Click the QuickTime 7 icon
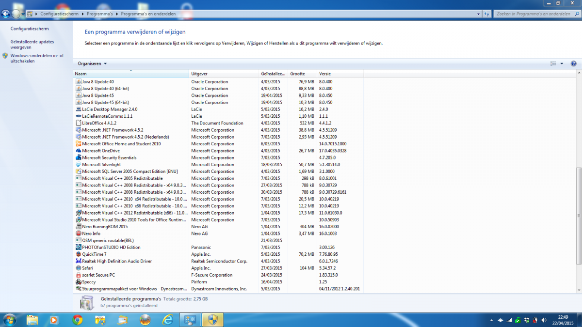582x327 pixels. [x=79, y=254]
